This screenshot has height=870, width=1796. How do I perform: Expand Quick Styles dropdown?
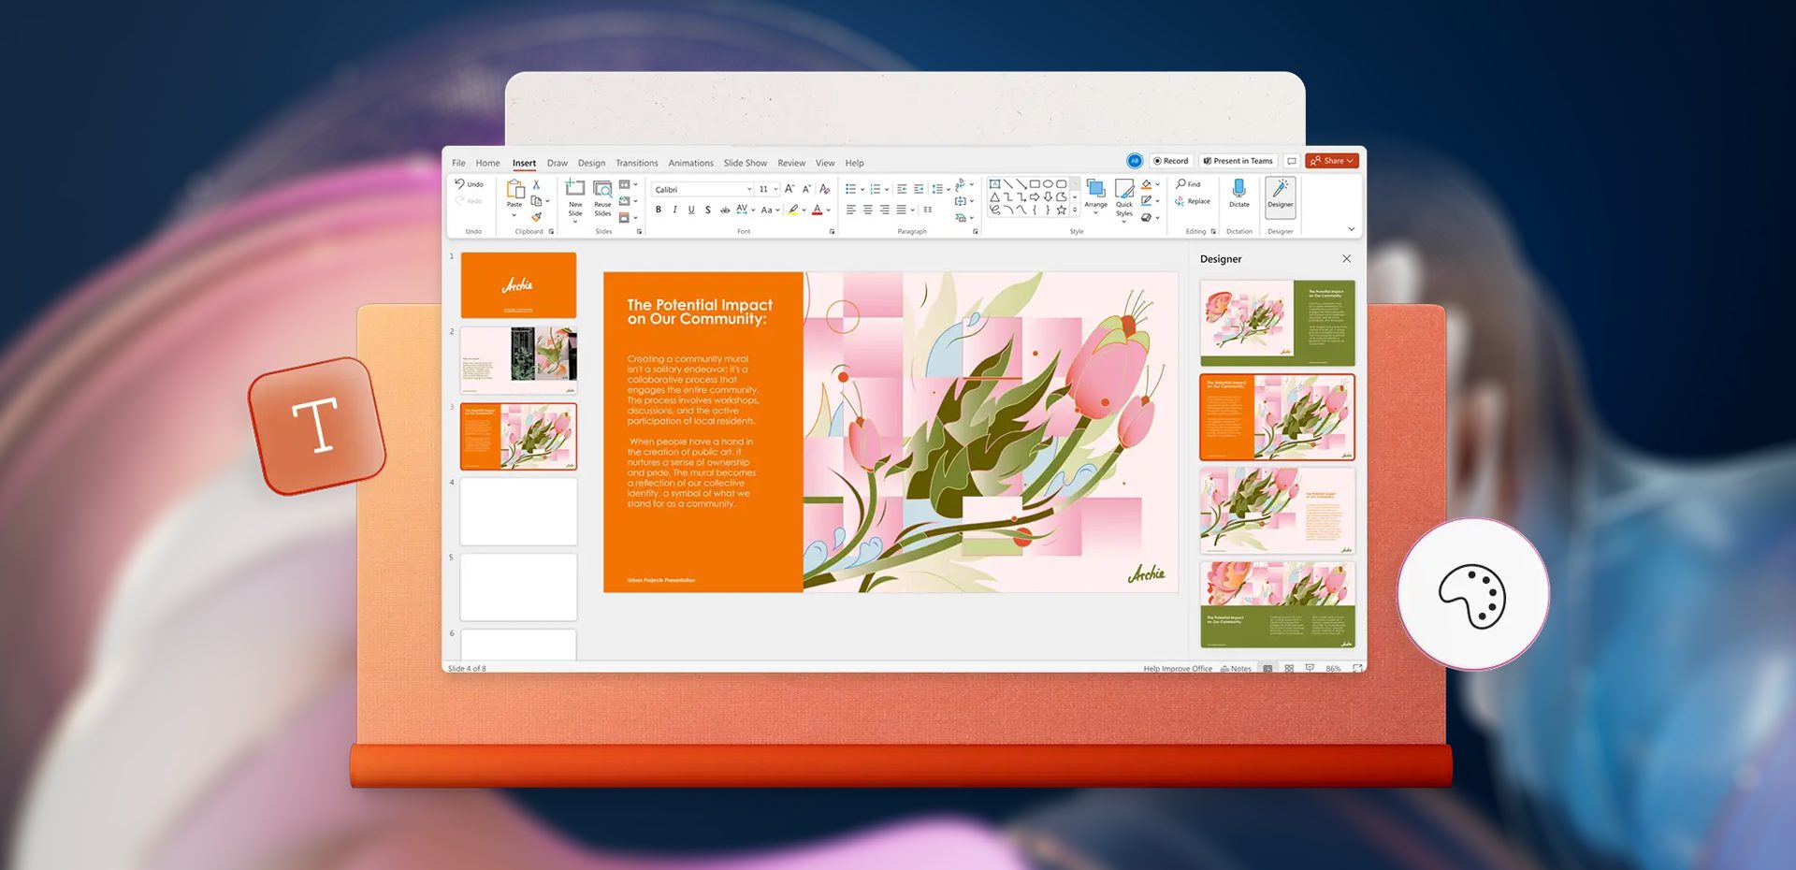click(x=1123, y=222)
